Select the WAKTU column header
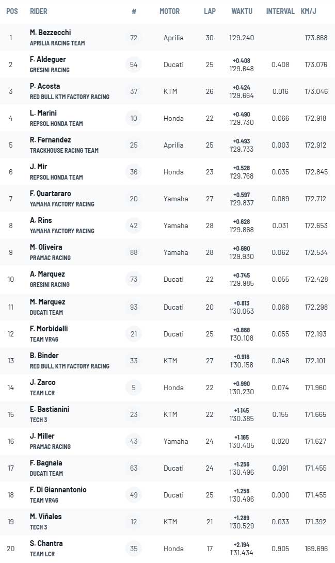 pos(242,11)
